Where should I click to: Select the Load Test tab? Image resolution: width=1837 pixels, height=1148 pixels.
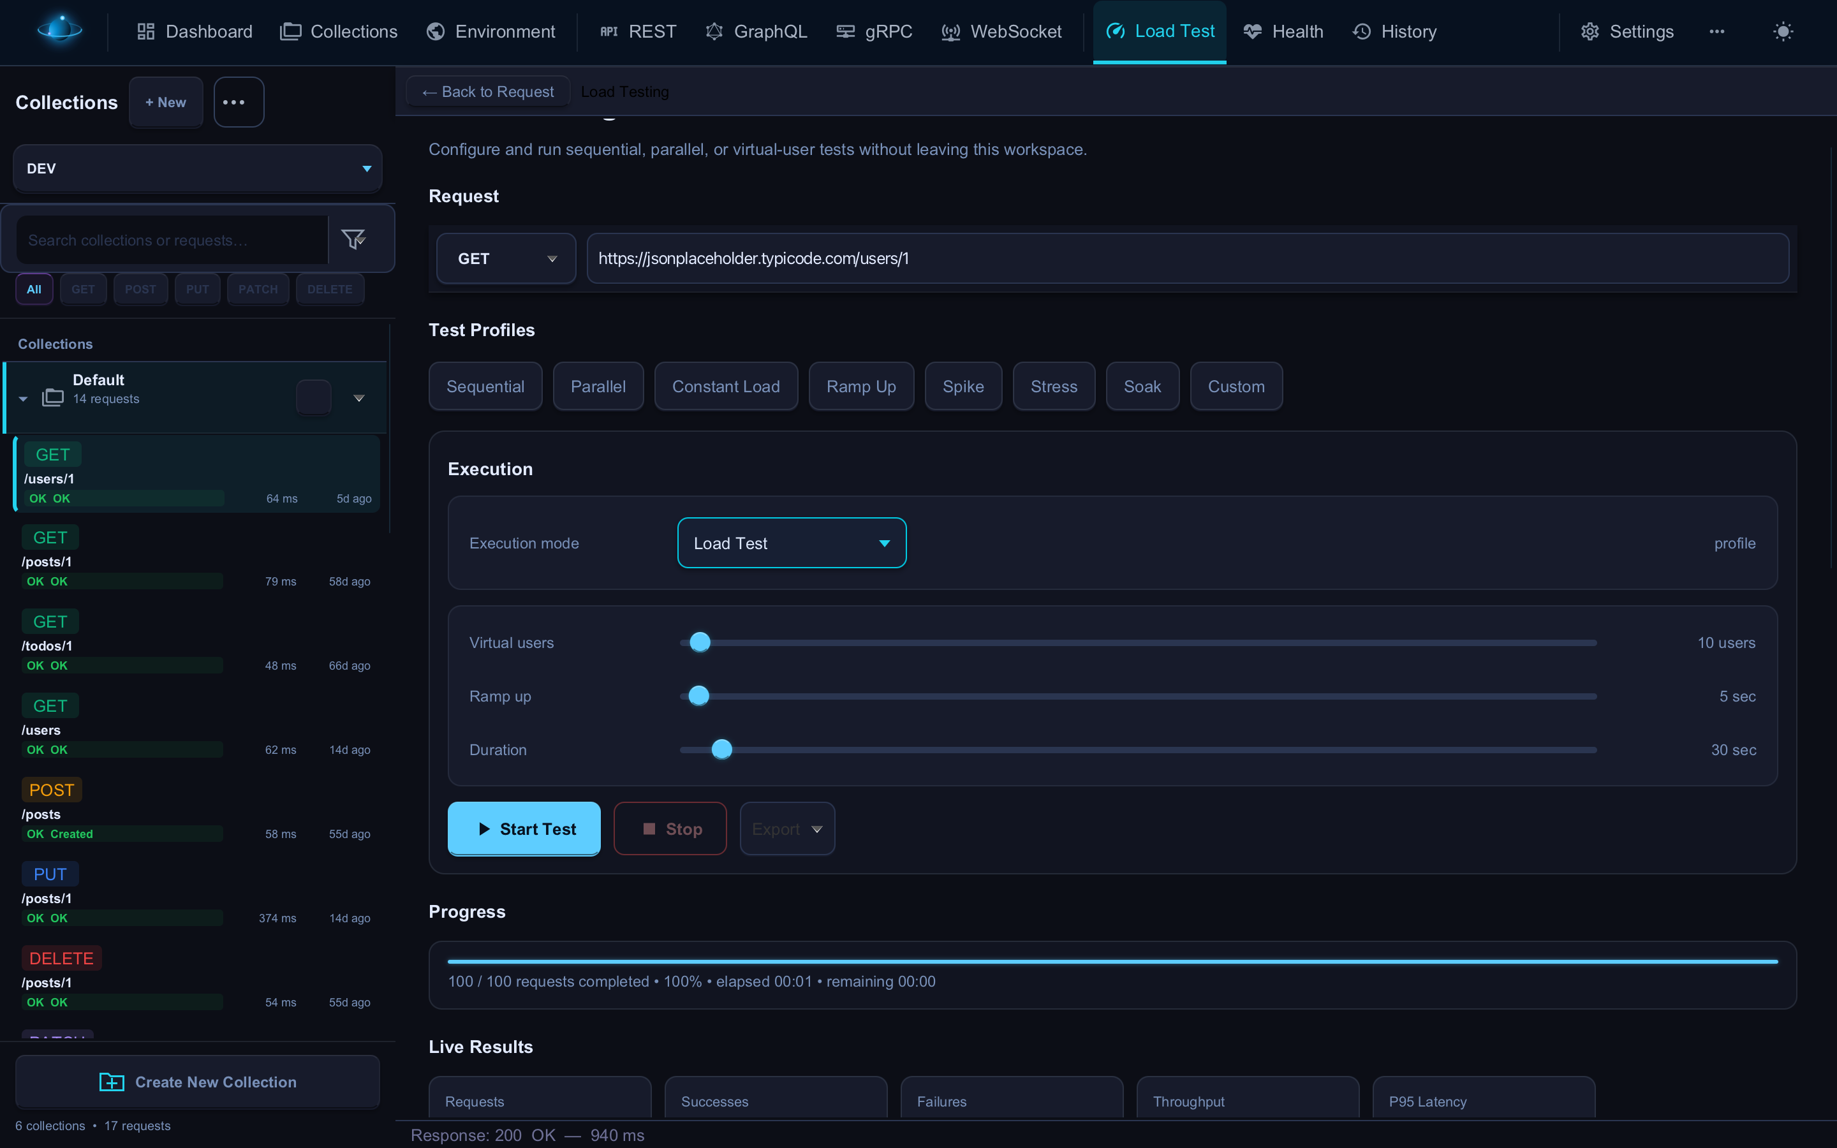(1160, 31)
